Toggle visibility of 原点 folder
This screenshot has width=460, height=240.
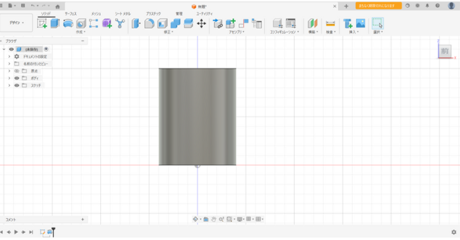click(16, 71)
